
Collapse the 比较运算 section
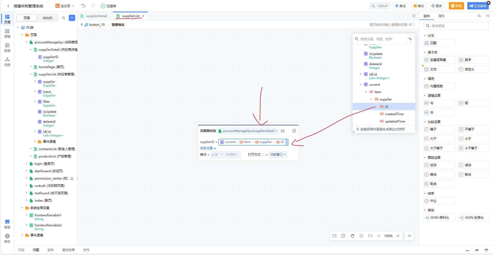(425, 122)
